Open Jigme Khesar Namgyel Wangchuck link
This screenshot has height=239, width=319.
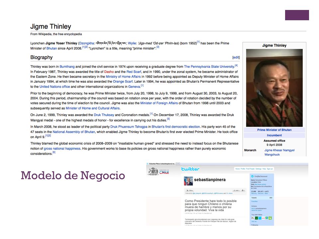[279, 152]
